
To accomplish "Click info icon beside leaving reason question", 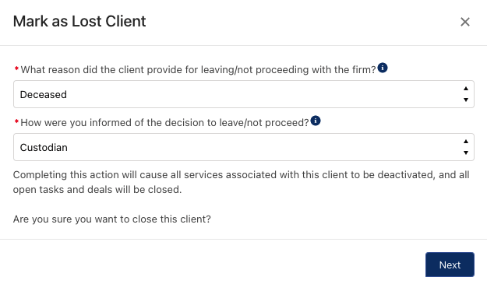I will tap(383, 68).
